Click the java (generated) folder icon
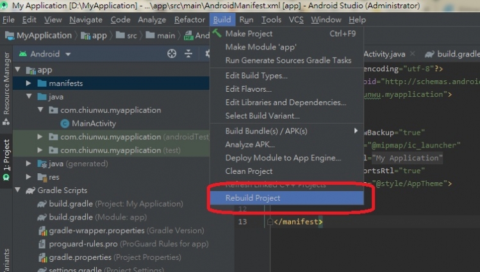 (x=42, y=164)
